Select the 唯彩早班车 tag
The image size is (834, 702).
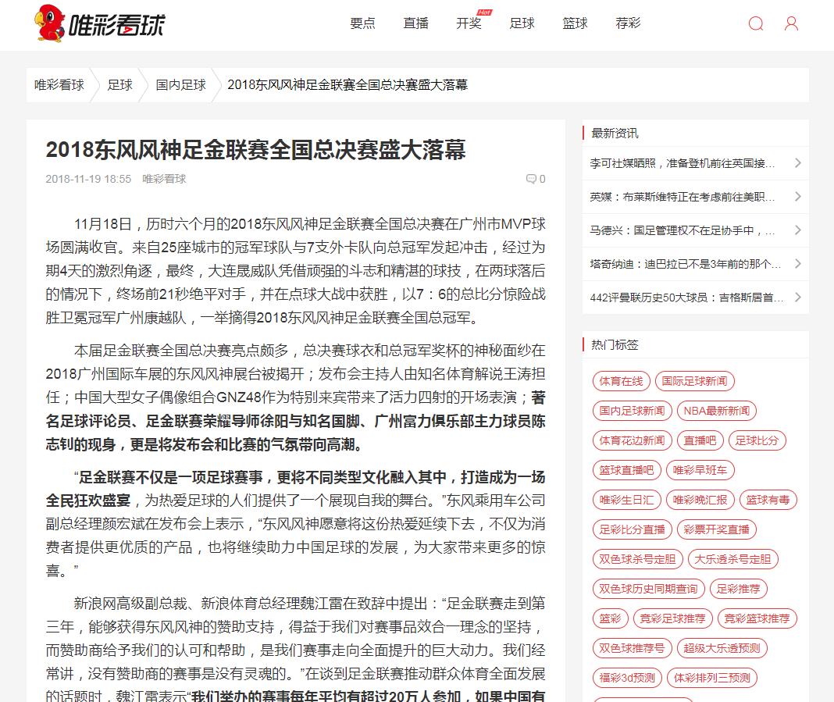coord(700,471)
